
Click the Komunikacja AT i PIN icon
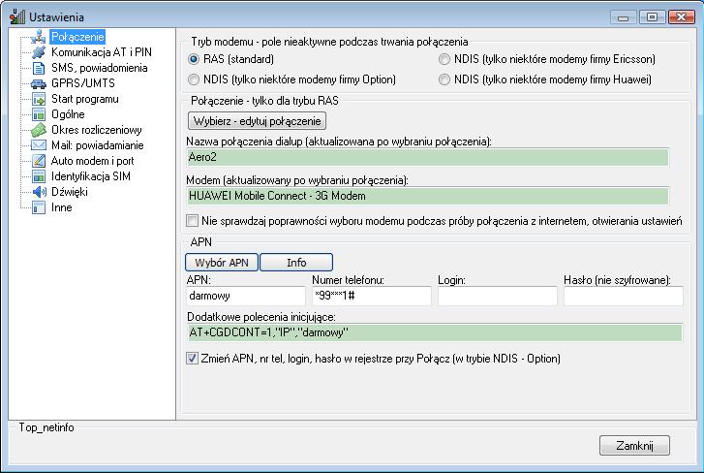(x=39, y=52)
